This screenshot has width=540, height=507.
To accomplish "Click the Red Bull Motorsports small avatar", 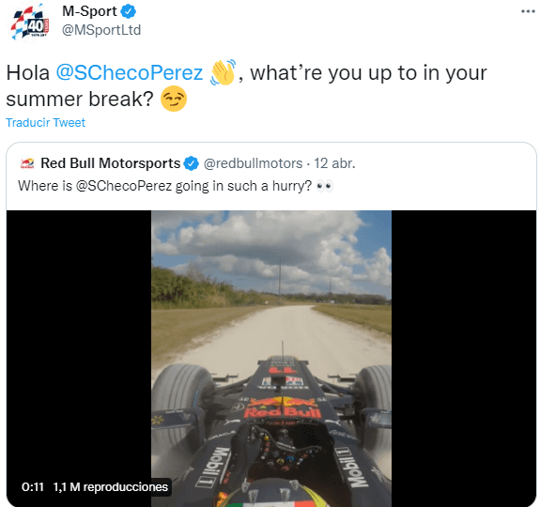I will point(27,163).
